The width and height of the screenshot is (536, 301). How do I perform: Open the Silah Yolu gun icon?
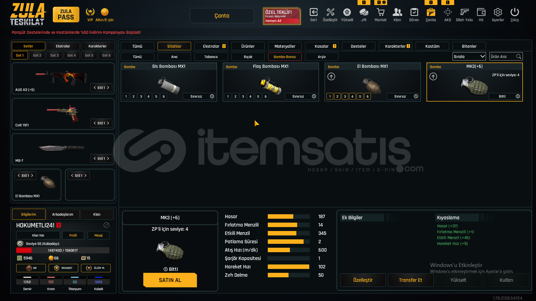[x=464, y=12]
